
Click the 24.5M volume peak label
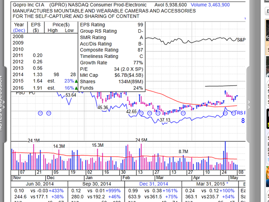[x=141, y=141]
